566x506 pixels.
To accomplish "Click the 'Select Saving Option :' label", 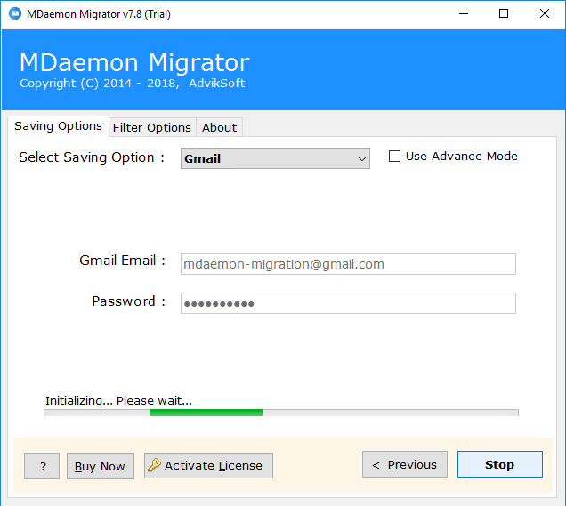I will [92, 157].
